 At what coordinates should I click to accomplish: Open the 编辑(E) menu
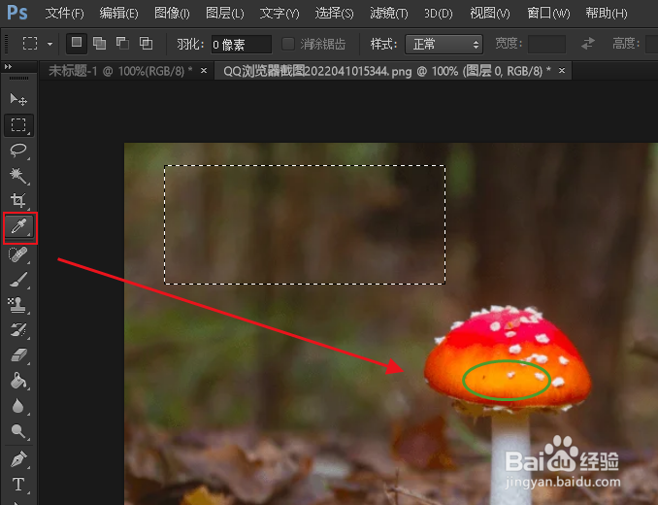118,14
